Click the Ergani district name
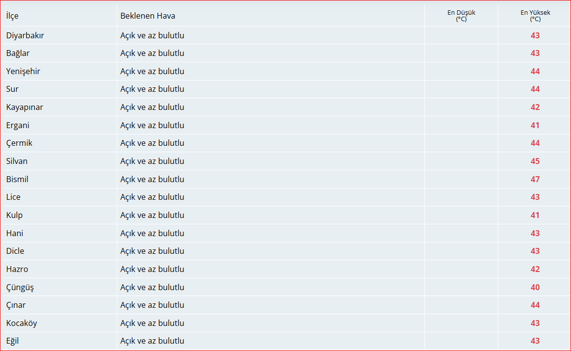 point(18,125)
